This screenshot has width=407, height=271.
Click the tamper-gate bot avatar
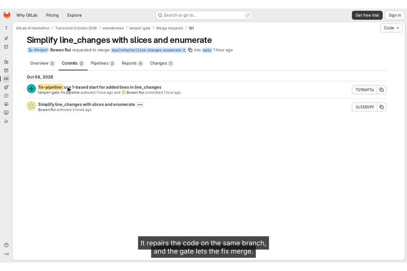tap(31, 89)
